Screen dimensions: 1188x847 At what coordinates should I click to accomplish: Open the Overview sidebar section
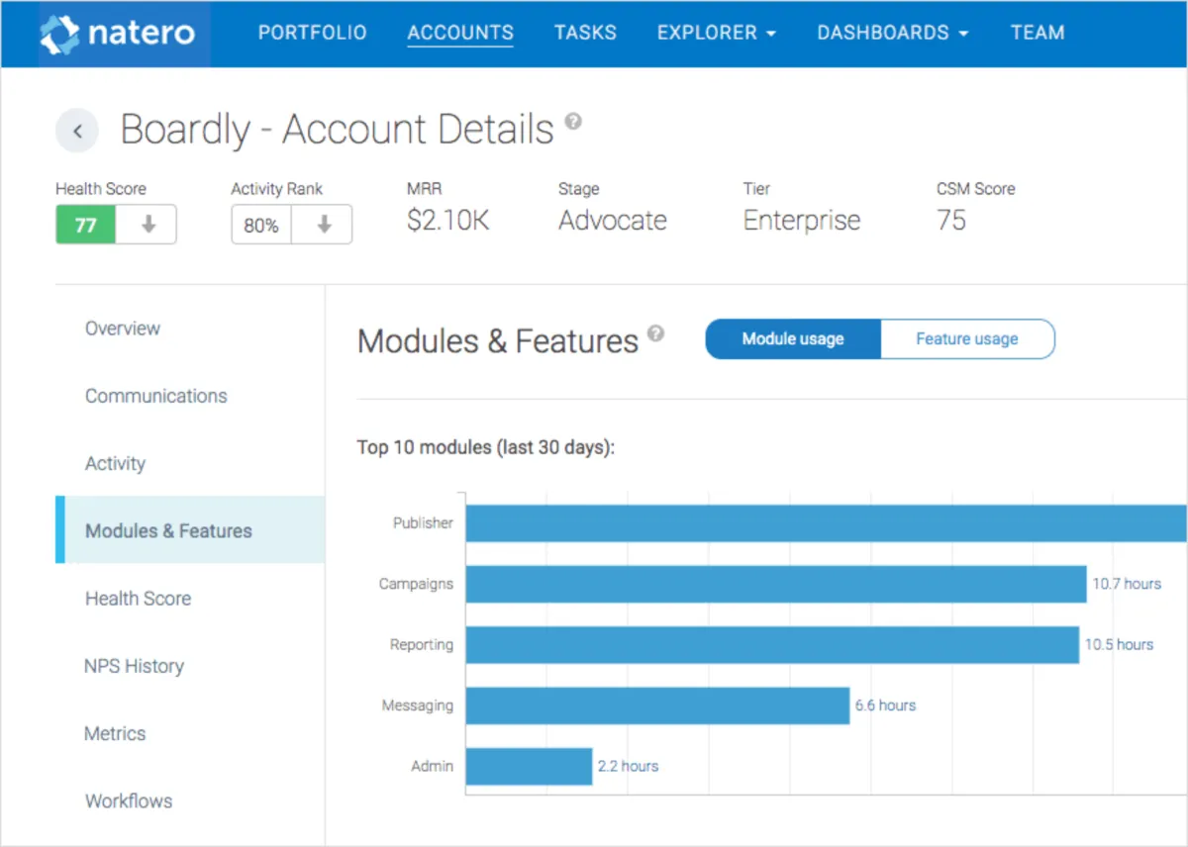[x=123, y=329]
